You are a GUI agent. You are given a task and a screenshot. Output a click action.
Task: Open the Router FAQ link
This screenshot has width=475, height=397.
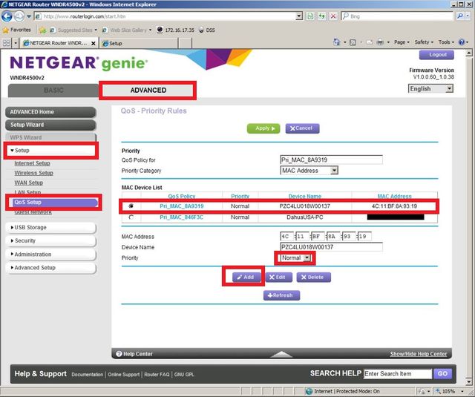pyautogui.click(x=157, y=375)
